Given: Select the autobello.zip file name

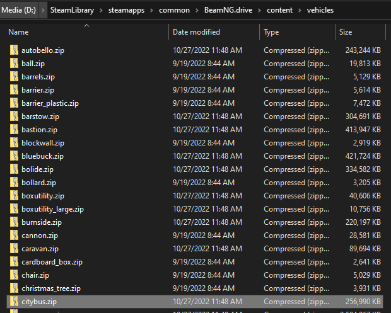Looking at the screenshot, I should click(43, 50).
